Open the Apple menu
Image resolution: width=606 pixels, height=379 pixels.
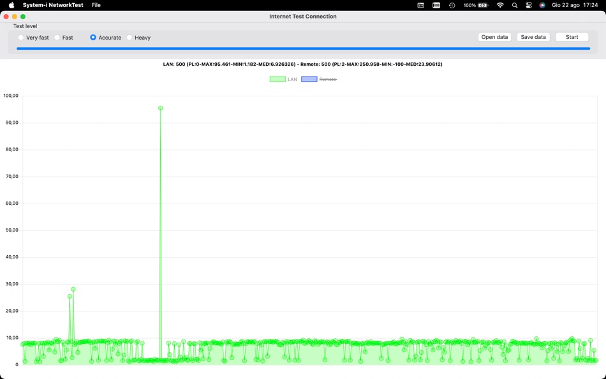click(10, 4)
